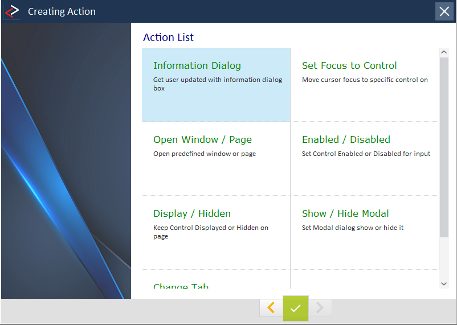Image resolution: width=457 pixels, height=325 pixels.
Task: Click the red-white app logo in title bar
Action: (12, 11)
